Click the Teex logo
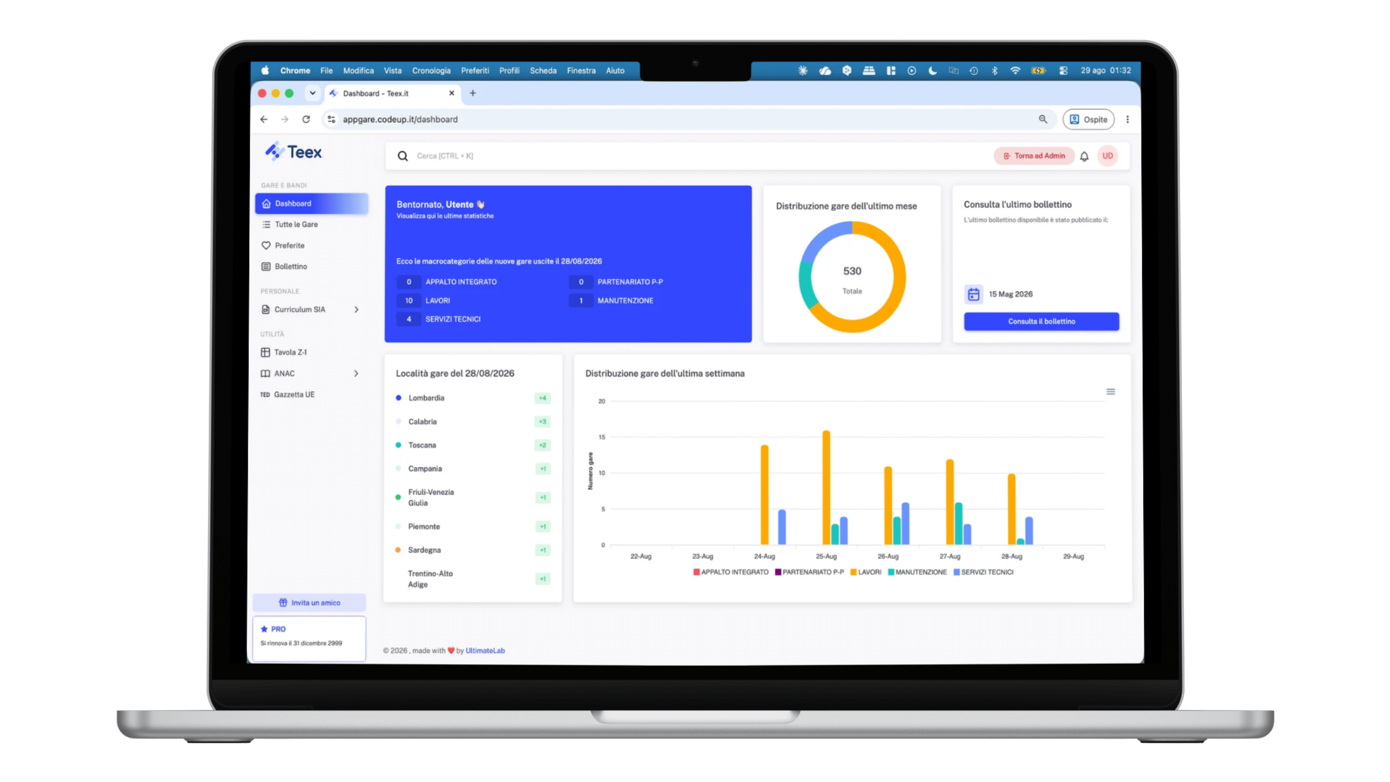 coord(293,152)
